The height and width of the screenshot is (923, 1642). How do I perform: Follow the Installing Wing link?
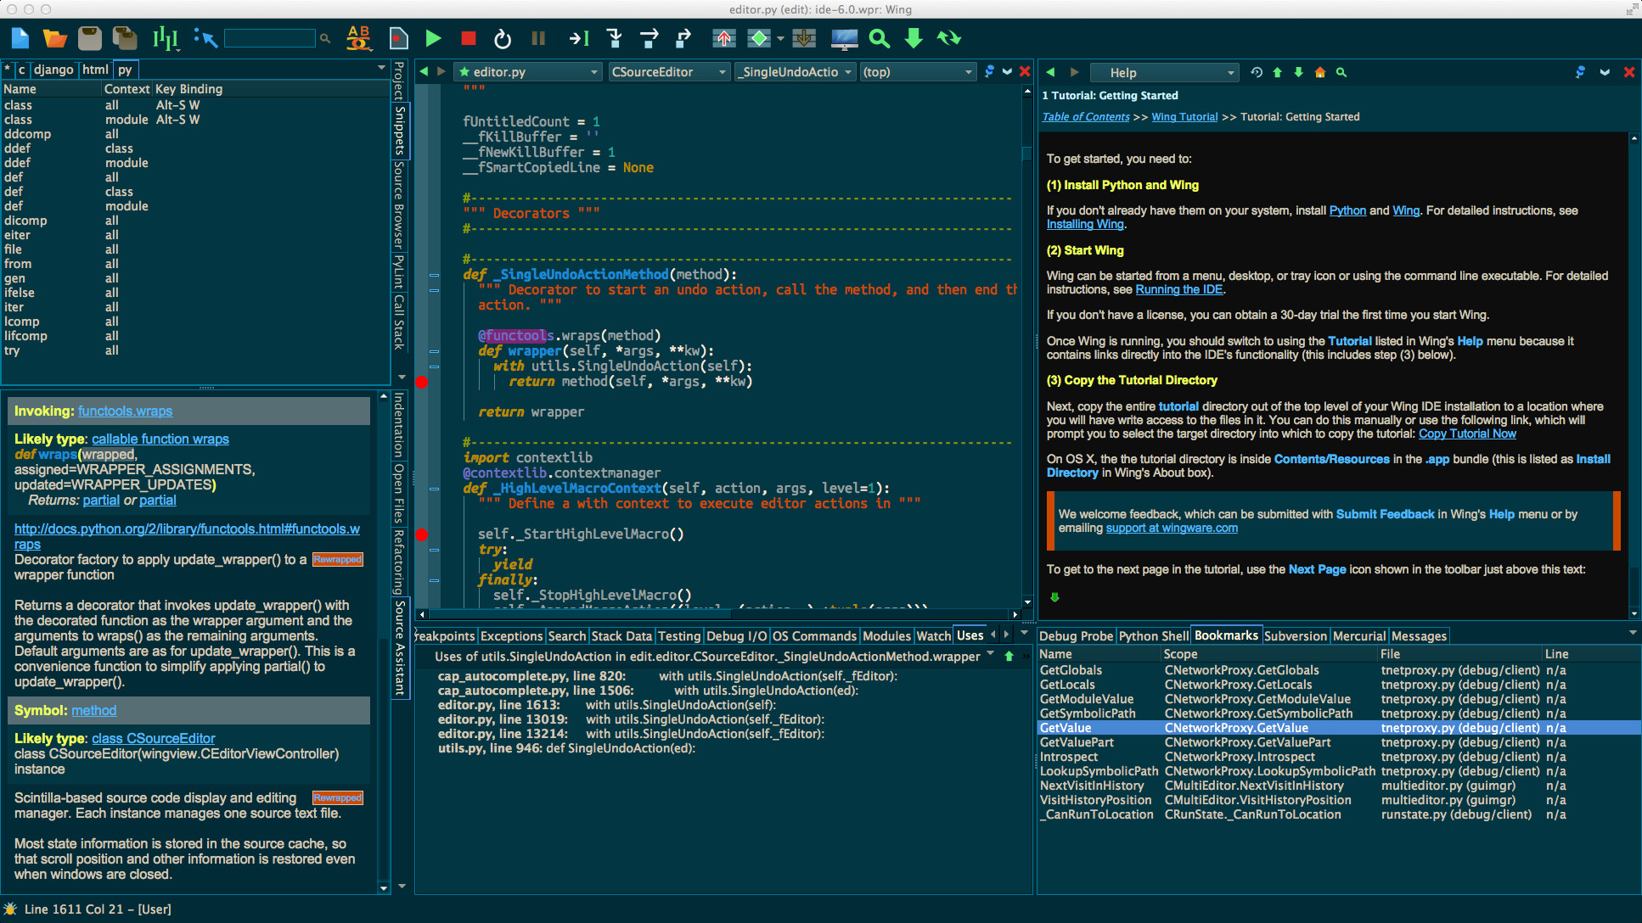tap(1084, 224)
